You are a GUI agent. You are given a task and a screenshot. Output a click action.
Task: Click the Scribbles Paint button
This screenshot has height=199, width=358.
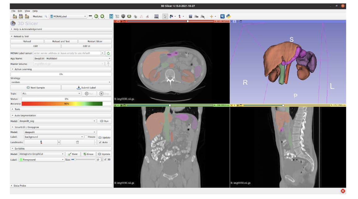(73, 154)
